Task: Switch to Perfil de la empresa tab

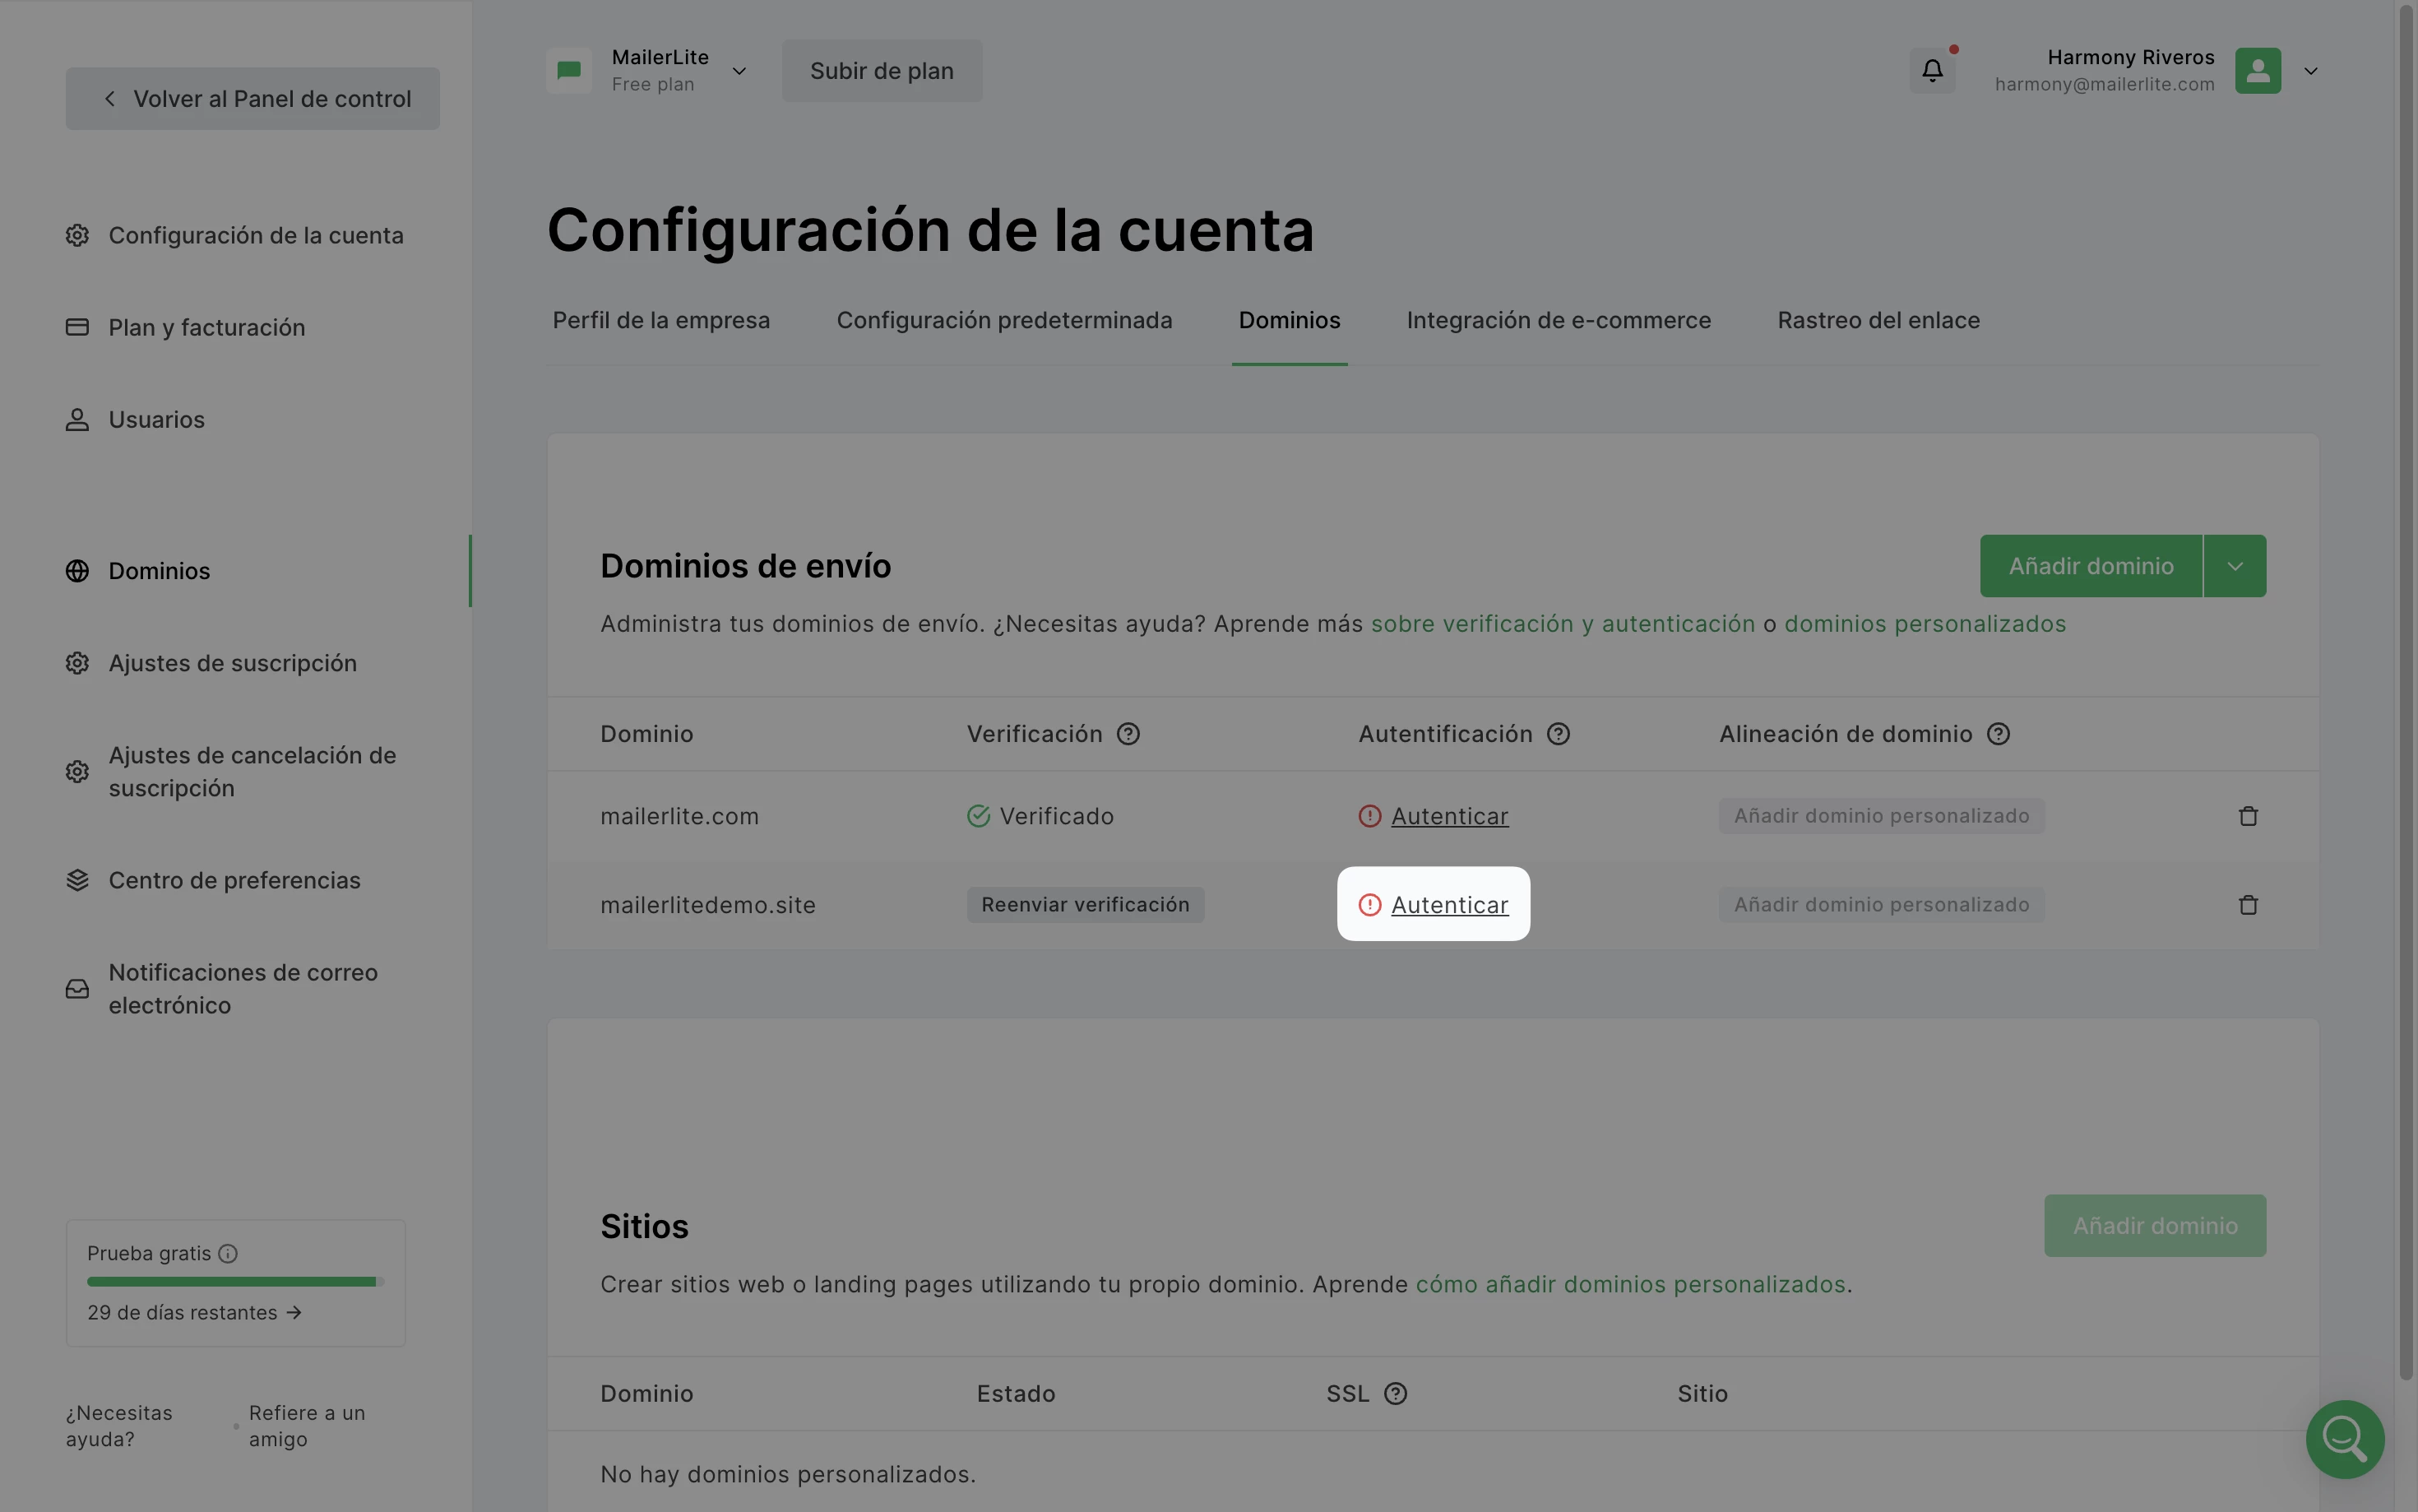Action: click(x=660, y=321)
